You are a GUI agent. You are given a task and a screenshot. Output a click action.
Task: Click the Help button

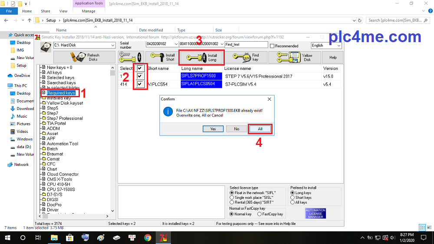point(333,57)
